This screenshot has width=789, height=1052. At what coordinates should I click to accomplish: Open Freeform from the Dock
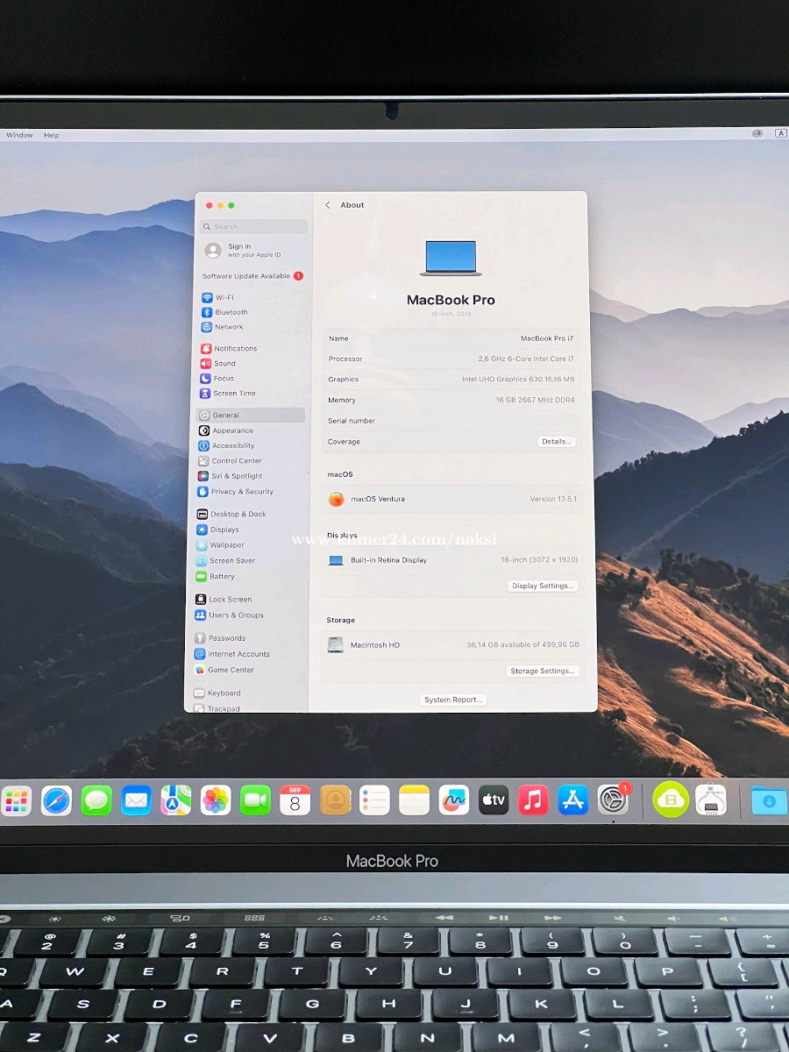[x=454, y=800]
